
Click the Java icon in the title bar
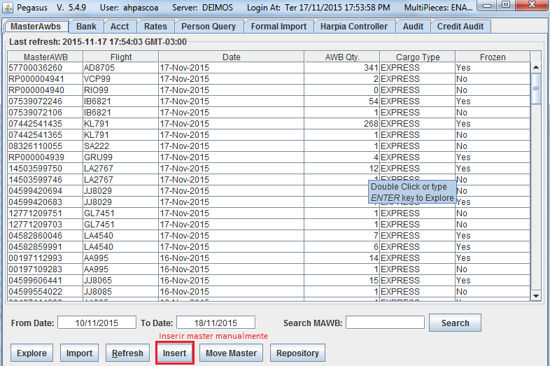click(x=8, y=7)
